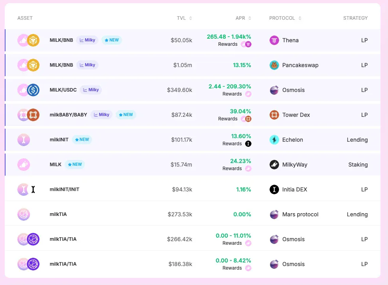Click MILK/BNB token pair icon in Thena row

28,40
